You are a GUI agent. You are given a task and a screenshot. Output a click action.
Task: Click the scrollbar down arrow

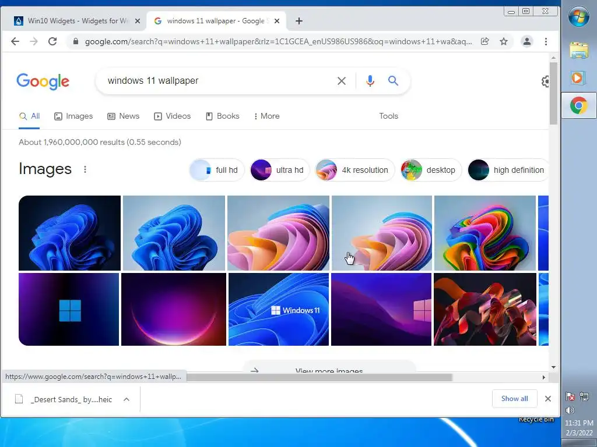(x=553, y=367)
